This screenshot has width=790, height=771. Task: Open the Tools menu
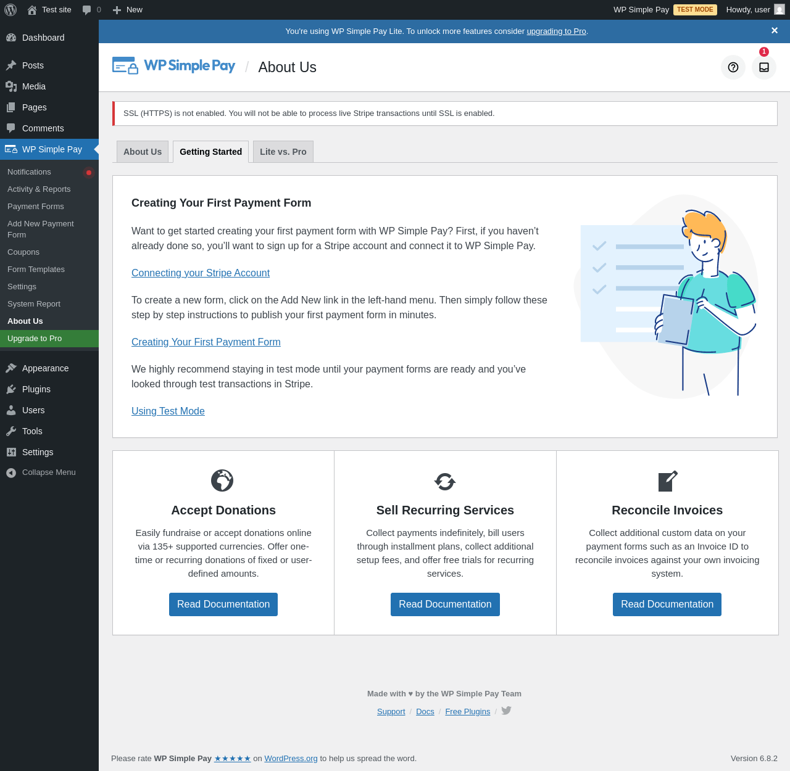tap(49, 431)
